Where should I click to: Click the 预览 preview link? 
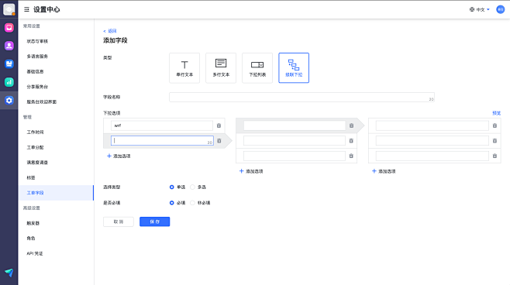tap(496, 113)
